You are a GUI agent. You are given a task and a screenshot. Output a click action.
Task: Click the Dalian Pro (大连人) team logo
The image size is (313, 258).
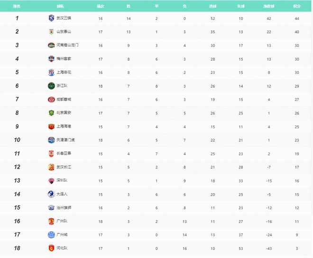(x=51, y=194)
